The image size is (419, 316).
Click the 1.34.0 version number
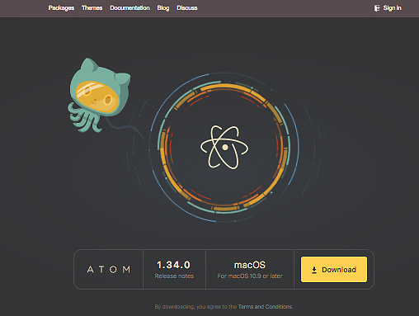(x=173, y=265)
